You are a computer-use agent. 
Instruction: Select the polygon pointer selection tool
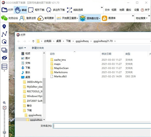pyautogui.click(x=4, y=42)
